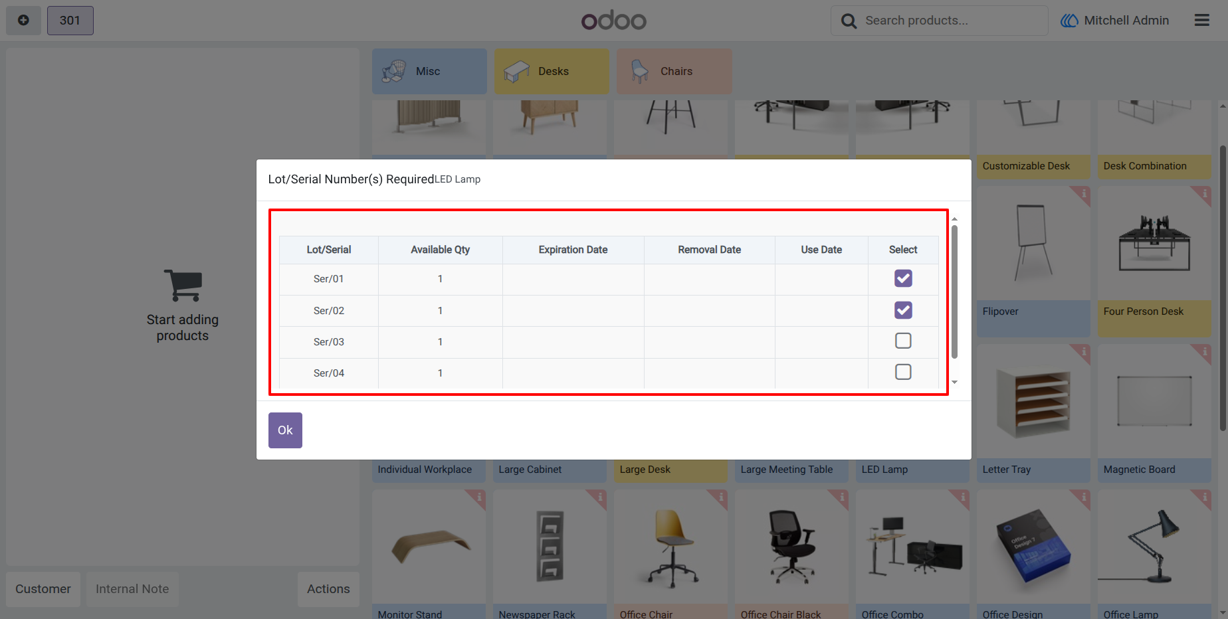
Task: Select the Four Person Desk product
Action: point(1154,261)
